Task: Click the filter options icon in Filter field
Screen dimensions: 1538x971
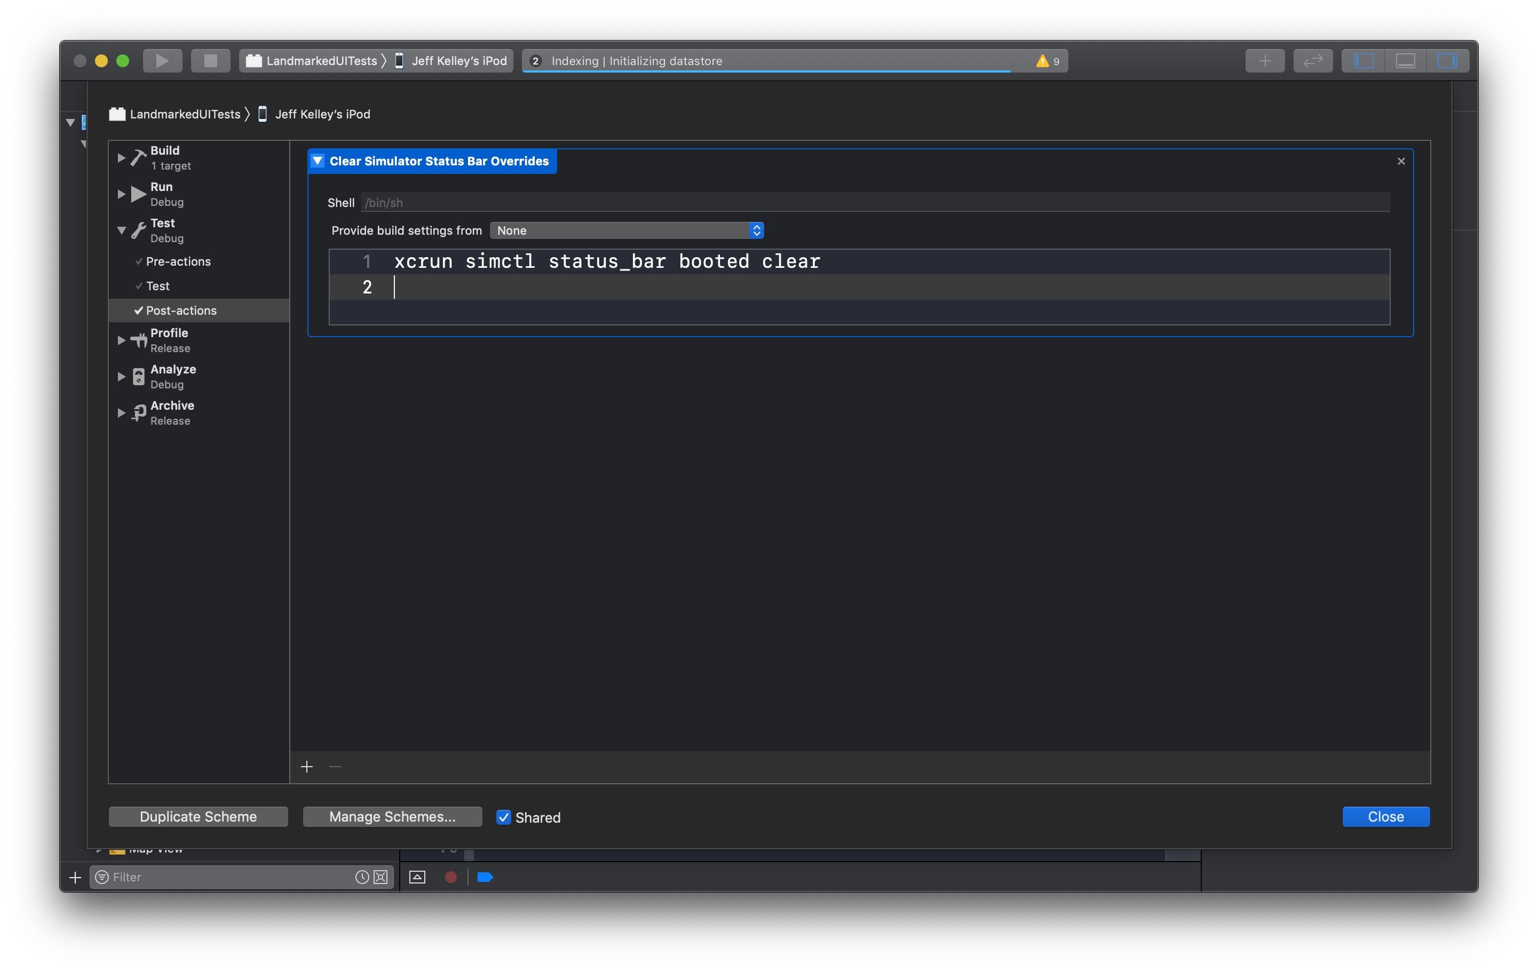Action: pyautogui.click(x=101, y=877)
